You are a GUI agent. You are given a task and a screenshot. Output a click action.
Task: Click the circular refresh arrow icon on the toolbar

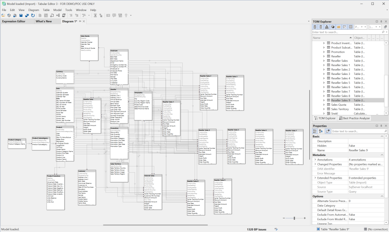[32, 15]
